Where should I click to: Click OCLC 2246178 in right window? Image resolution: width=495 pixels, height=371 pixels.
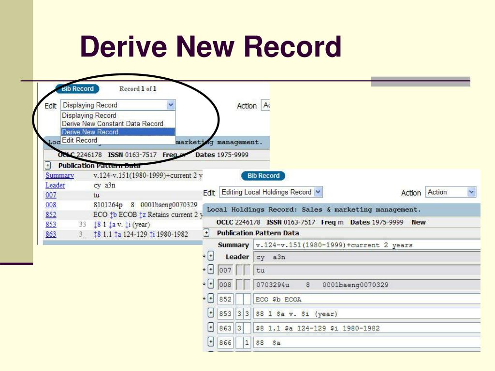click(238, 222)
